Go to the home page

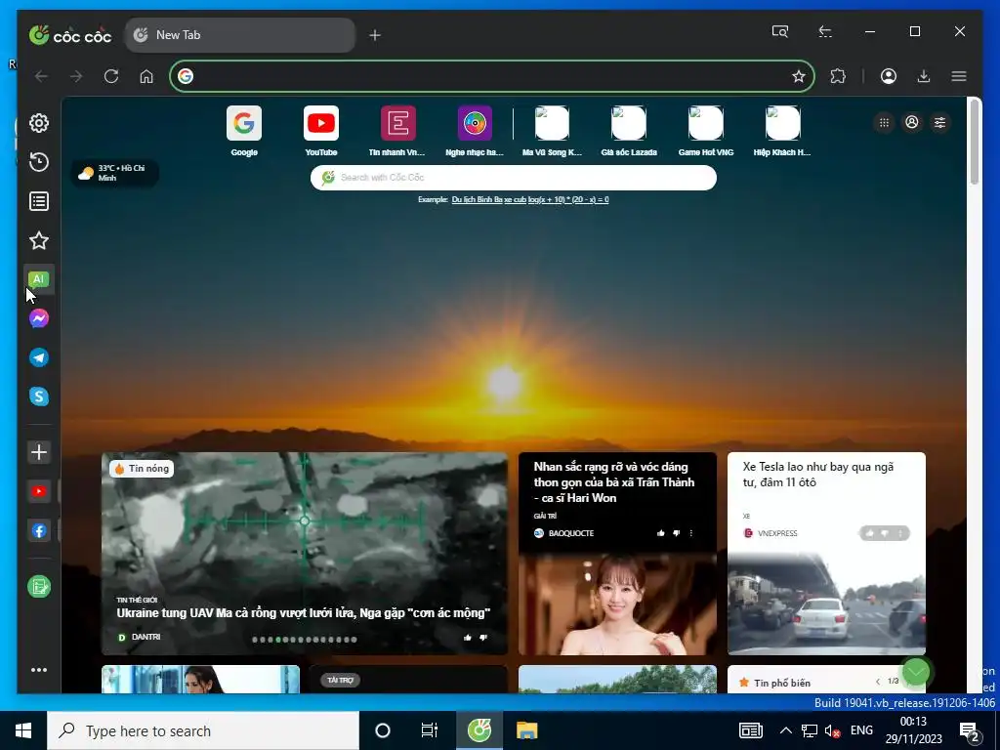tap(146, 76)
